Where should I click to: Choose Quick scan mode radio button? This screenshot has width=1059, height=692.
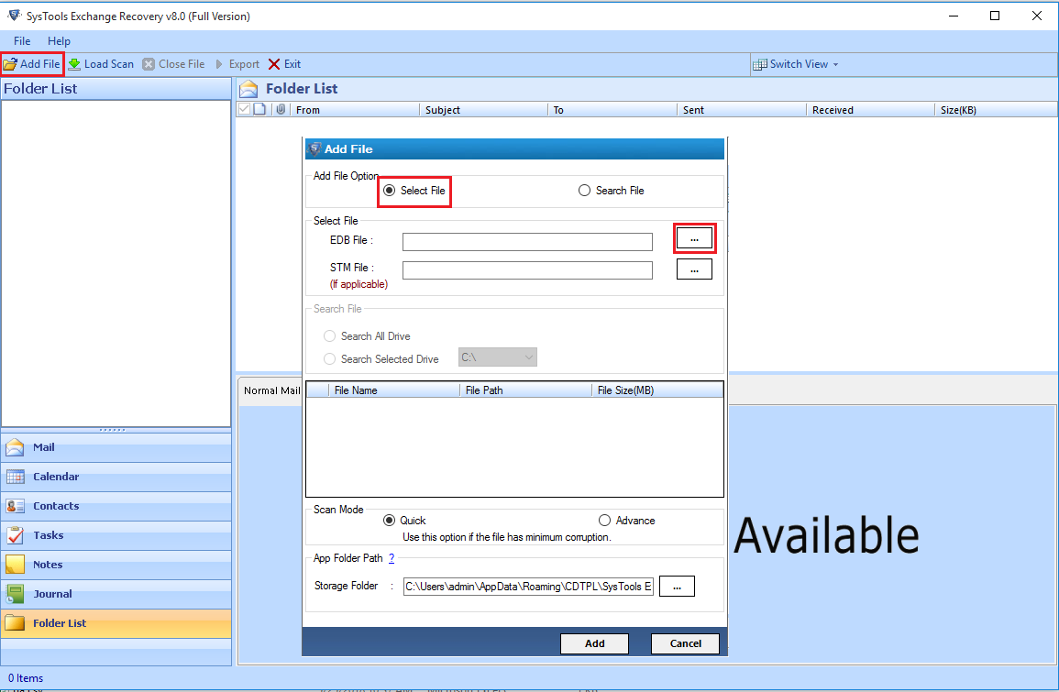(x=389, y=521)
